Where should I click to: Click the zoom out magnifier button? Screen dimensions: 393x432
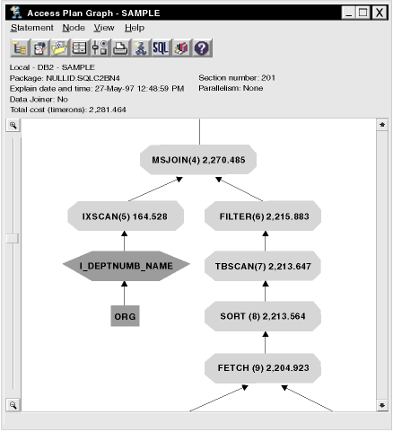(13, 405)
